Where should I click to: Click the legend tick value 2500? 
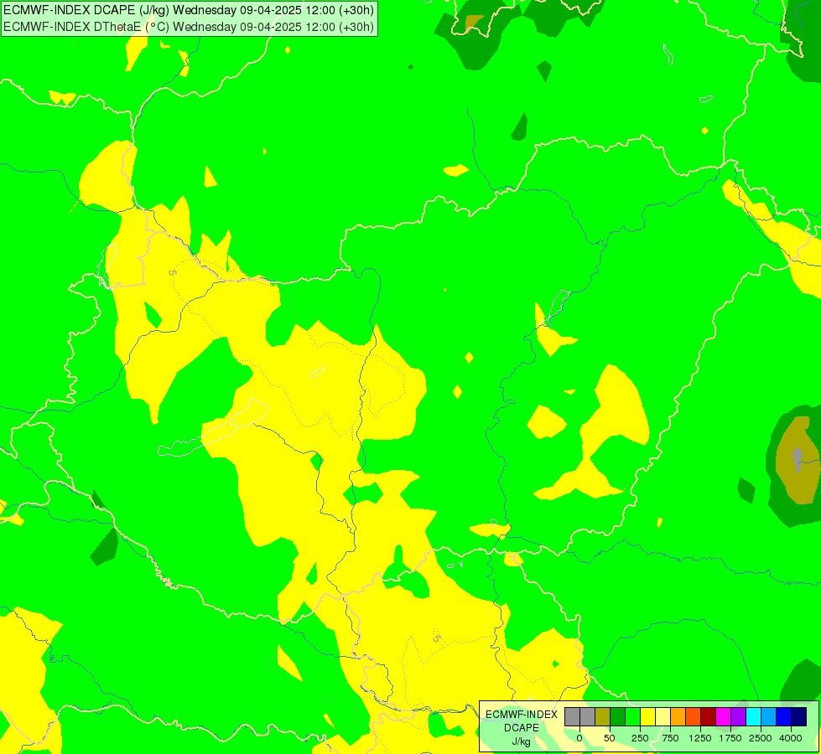(x=761, y=738)
